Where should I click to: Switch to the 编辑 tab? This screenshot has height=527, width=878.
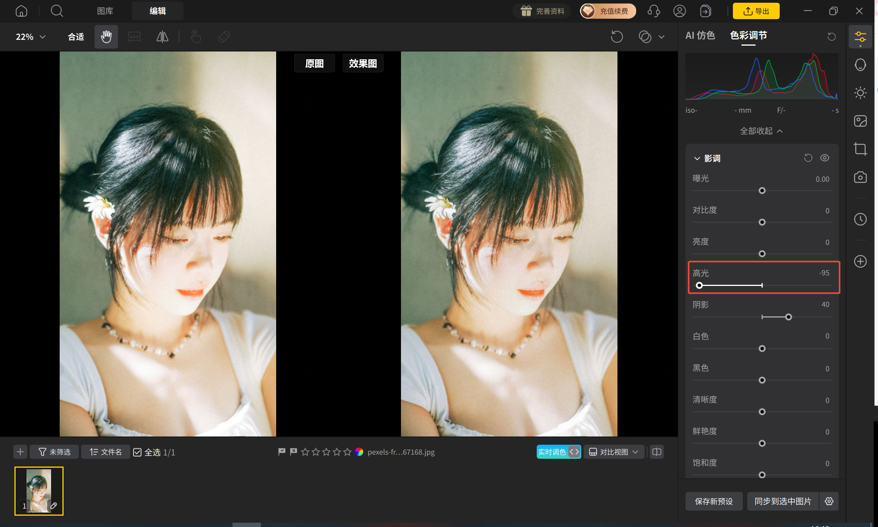(158, 11)
